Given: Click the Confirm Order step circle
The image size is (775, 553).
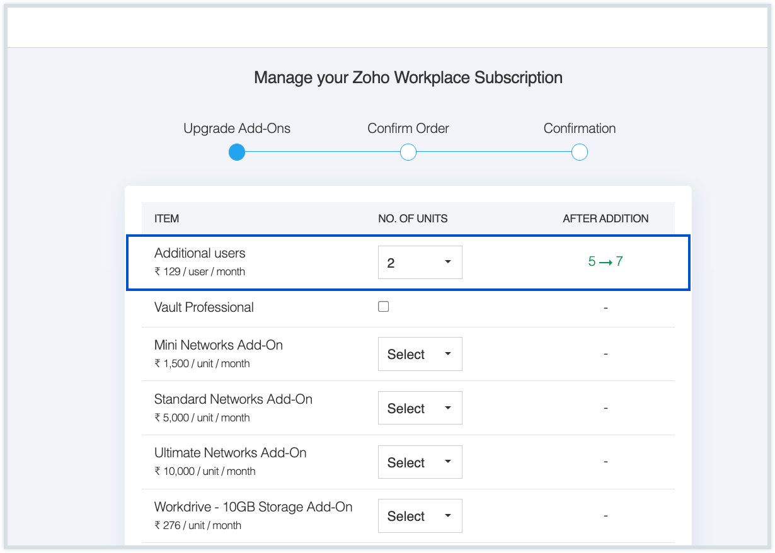Looking at the screenshot, I should tap(408, 152).
